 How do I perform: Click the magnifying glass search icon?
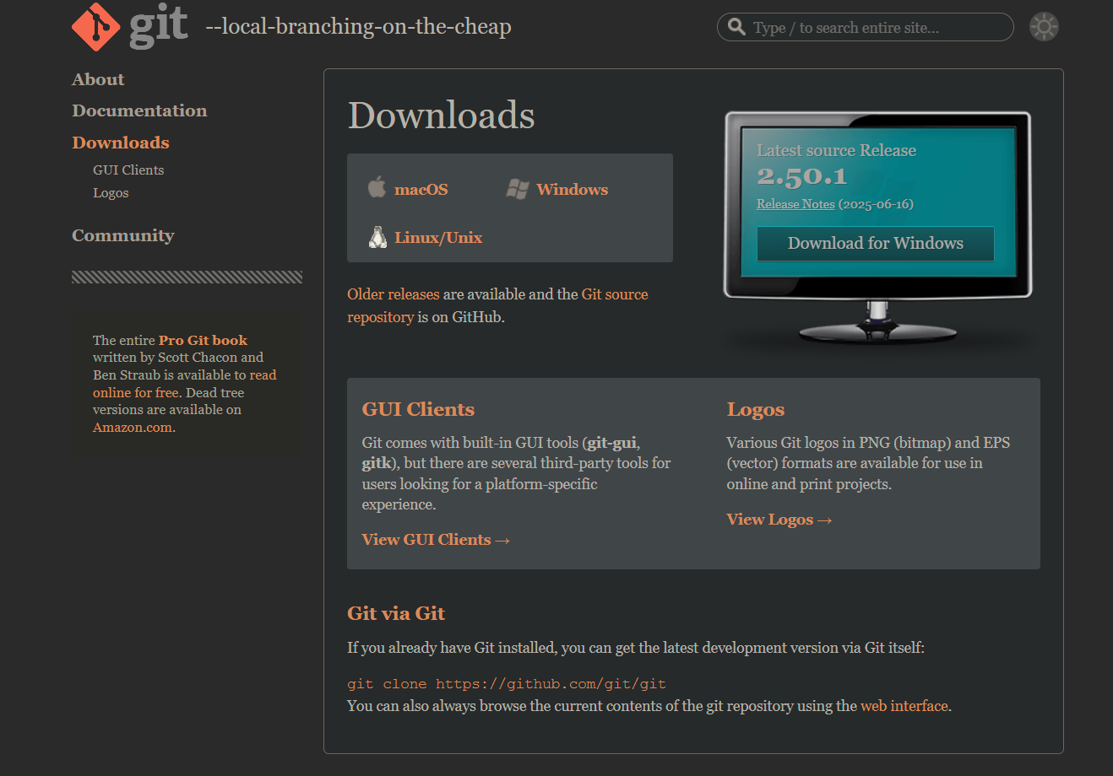(736, 27)
